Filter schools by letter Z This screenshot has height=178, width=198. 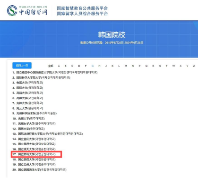tap(194, 66)
